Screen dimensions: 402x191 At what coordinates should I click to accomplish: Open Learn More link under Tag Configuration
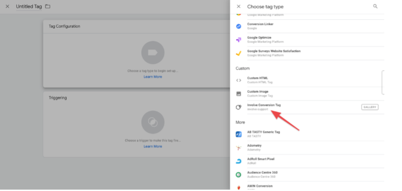153,77
